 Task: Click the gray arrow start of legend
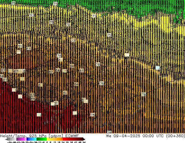click(x=7, y=139)
